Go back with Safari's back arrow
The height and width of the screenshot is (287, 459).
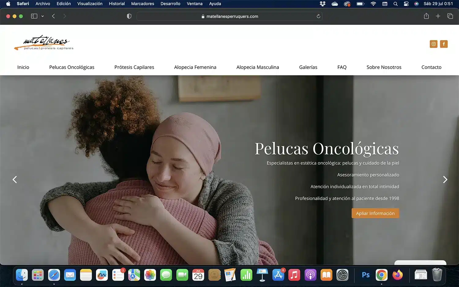tap(53, 16)
